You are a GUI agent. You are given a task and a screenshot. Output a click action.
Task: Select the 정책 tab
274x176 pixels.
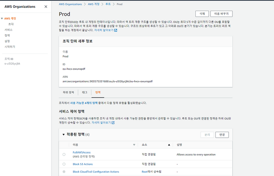tap(98, 92)
